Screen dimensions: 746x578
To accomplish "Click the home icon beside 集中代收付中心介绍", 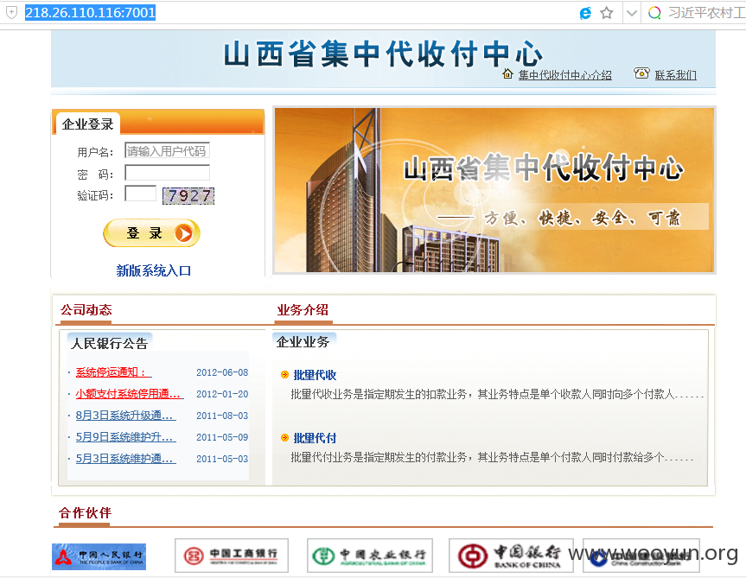I will point(507,73).
